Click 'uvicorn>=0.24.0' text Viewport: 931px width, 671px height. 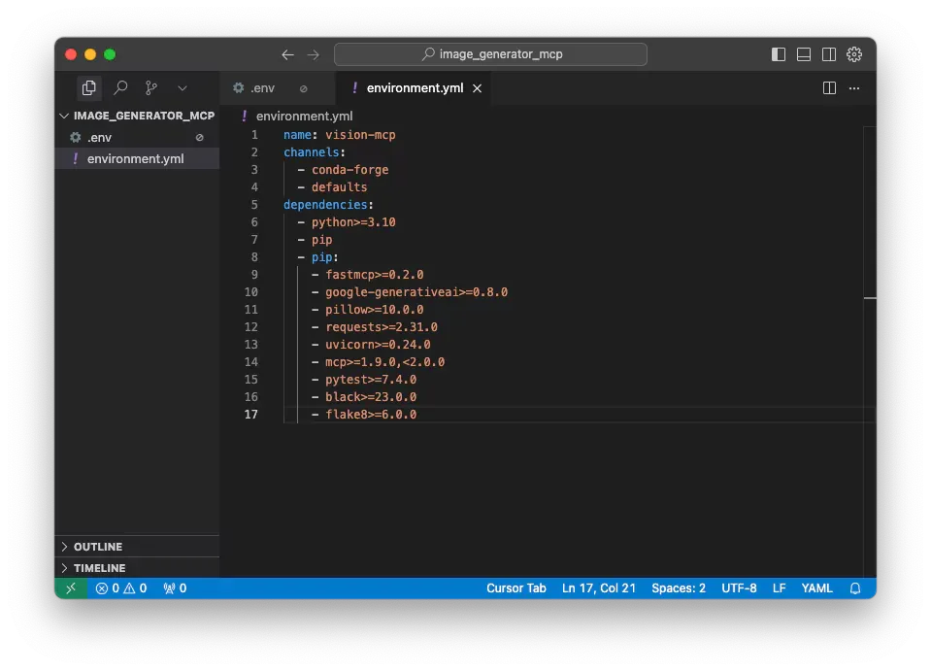coord(378,345)
